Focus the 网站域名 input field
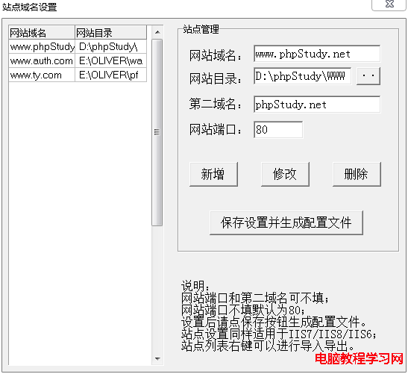 coord(317,54)
